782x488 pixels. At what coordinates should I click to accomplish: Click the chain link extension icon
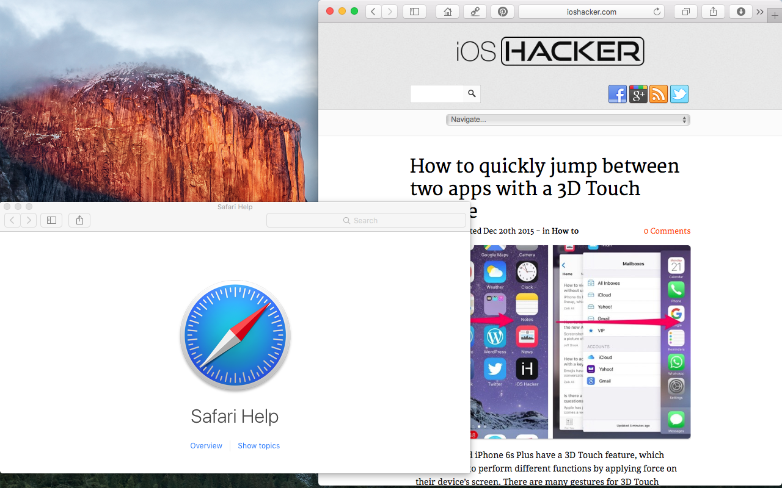coord(475,12)
